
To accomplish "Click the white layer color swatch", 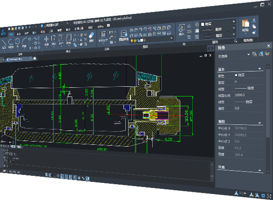I will pos(142,40).
